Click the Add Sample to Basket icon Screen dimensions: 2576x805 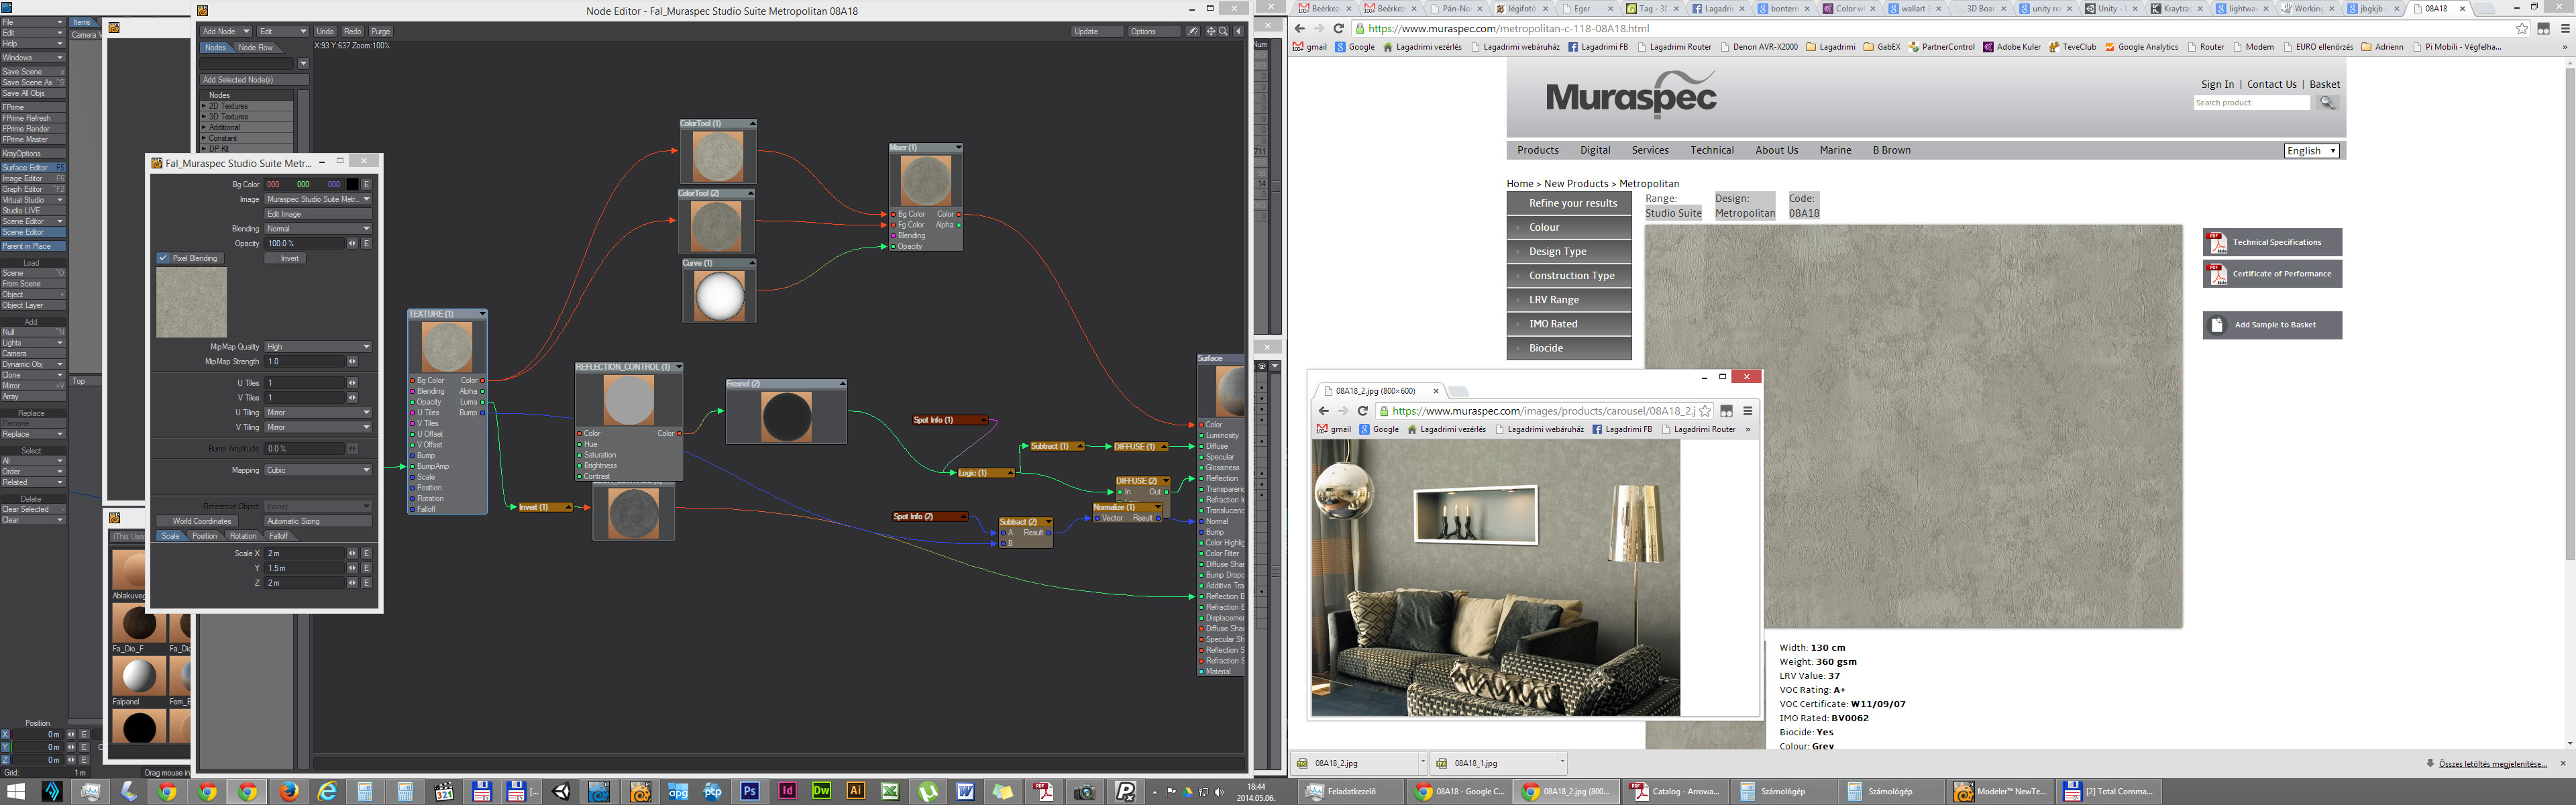pos(2218,325)
